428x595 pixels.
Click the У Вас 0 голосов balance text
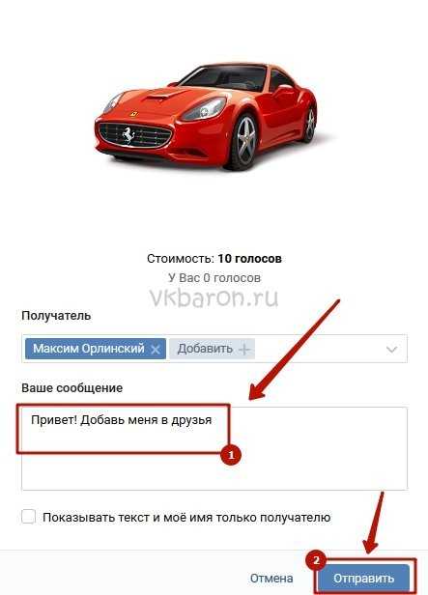click(214, 278)
